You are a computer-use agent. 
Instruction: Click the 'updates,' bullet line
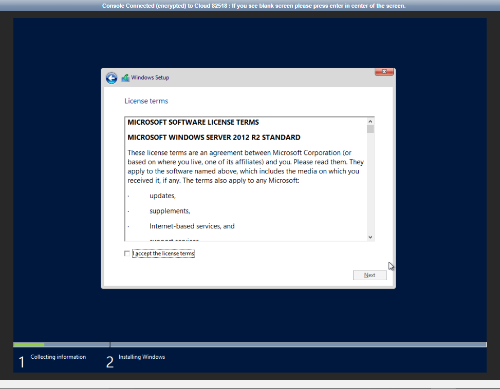pos(162,196)
